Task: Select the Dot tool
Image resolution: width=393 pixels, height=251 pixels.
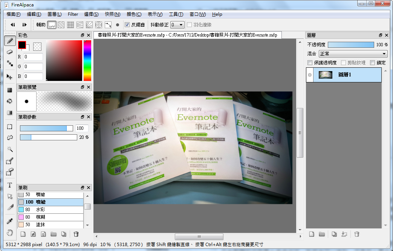Action: click(10, 63)
